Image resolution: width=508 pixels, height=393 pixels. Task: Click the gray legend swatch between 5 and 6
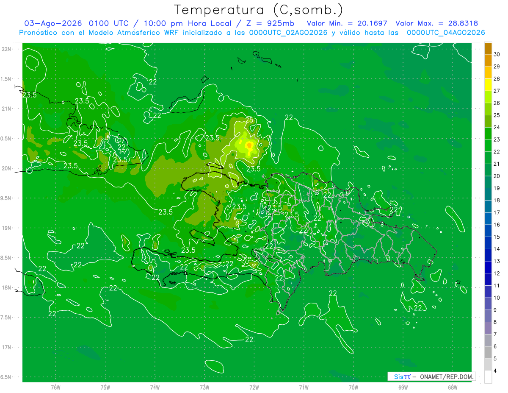[x=488, y=352]
